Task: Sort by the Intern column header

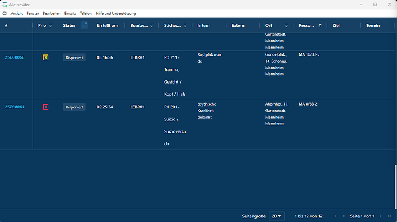Action: (x=204, y=25)
